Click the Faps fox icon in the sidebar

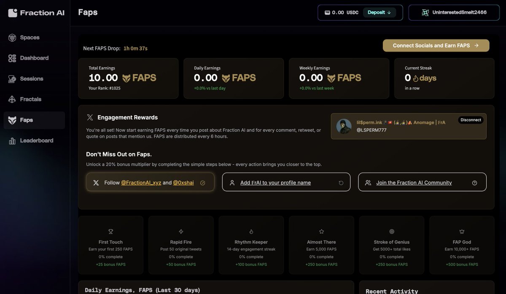12,120
